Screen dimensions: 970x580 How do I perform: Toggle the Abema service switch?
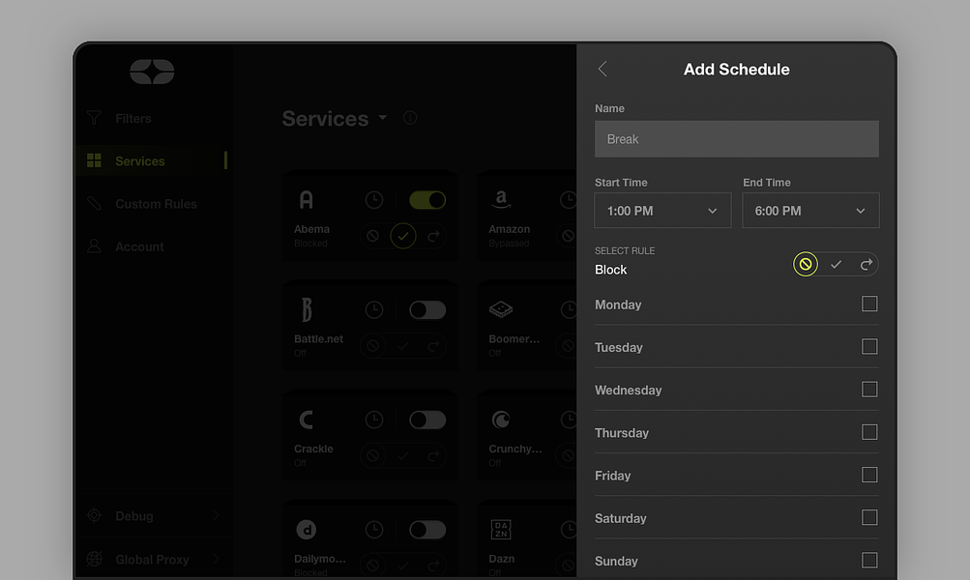pos(427,200)
